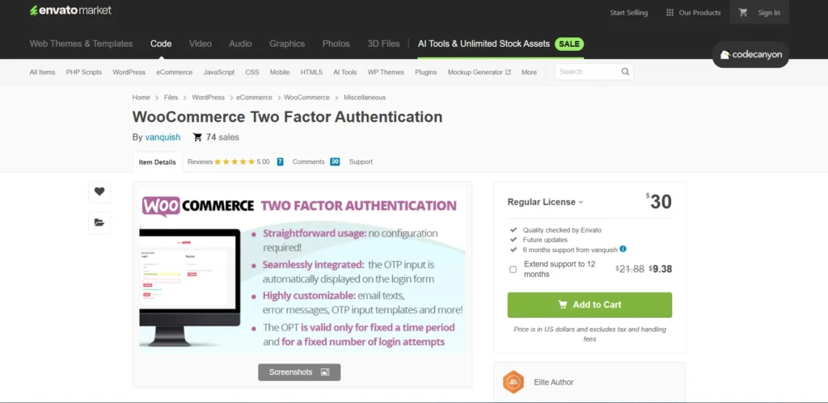Click the product preview image

[x=302, y=270]
